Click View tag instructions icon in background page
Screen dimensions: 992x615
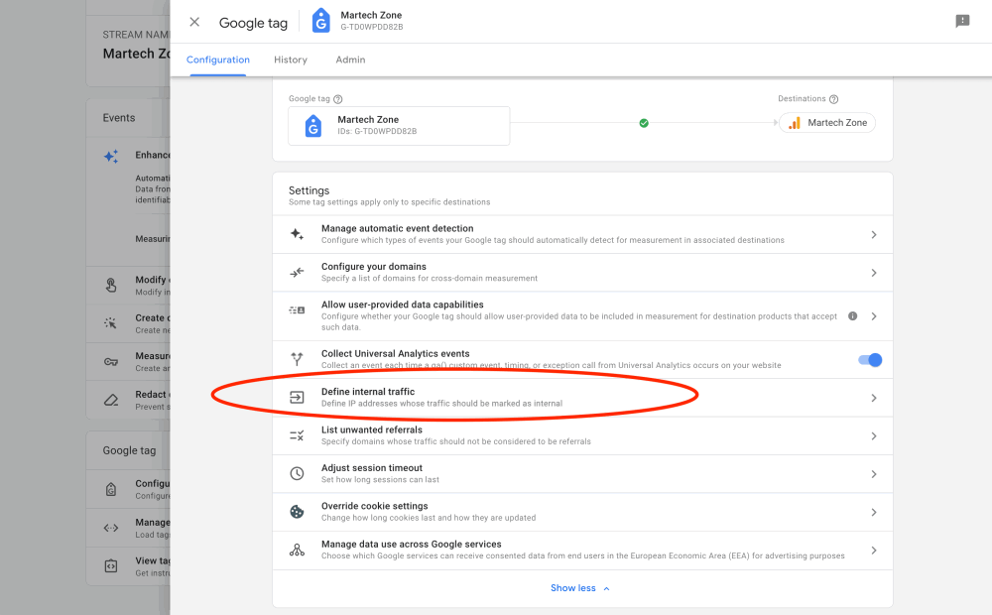coord(111,565)
